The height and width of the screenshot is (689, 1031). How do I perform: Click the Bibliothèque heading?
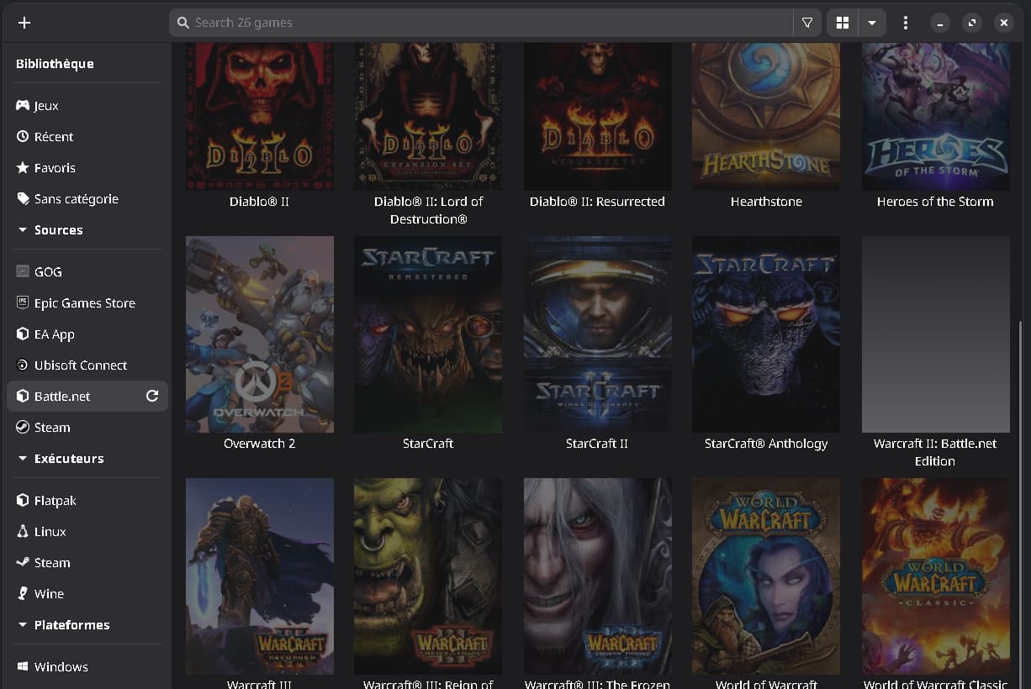click(55, 64)
